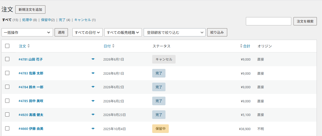Open eye preview for order #4784
This screenshot has height=136, width=322.
coord(93,87)
